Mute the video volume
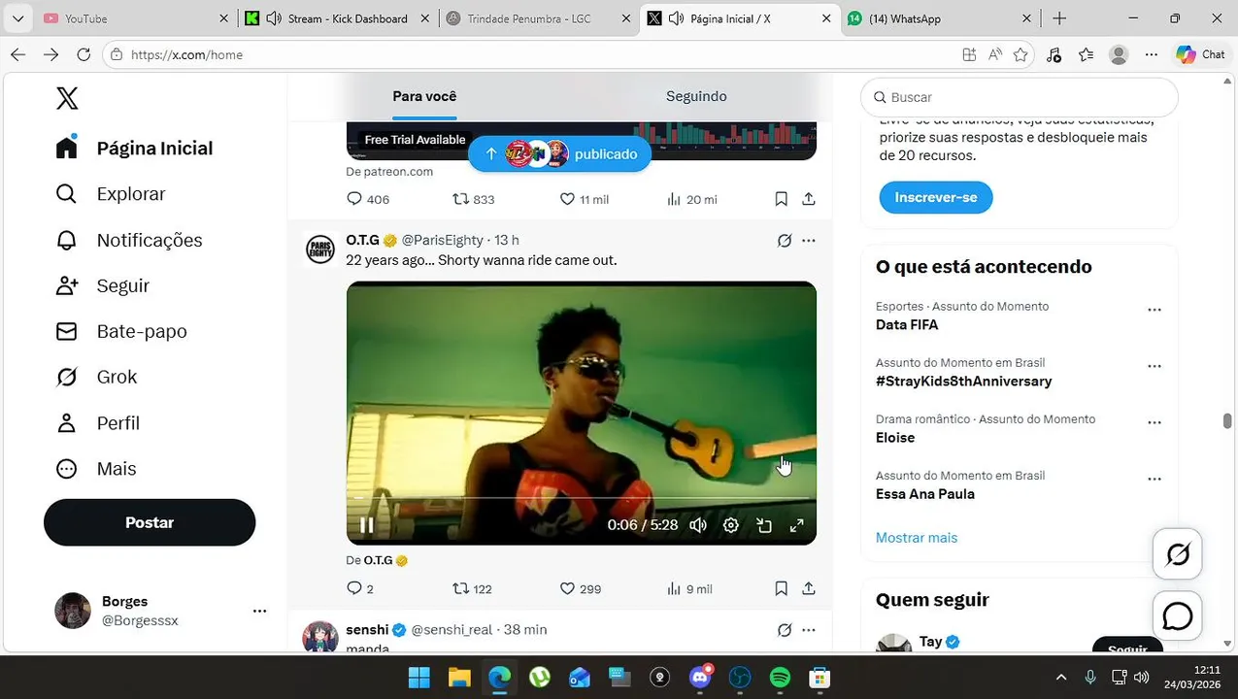The width and height of the screenshot is (1238, 699). tap(698, 525)
